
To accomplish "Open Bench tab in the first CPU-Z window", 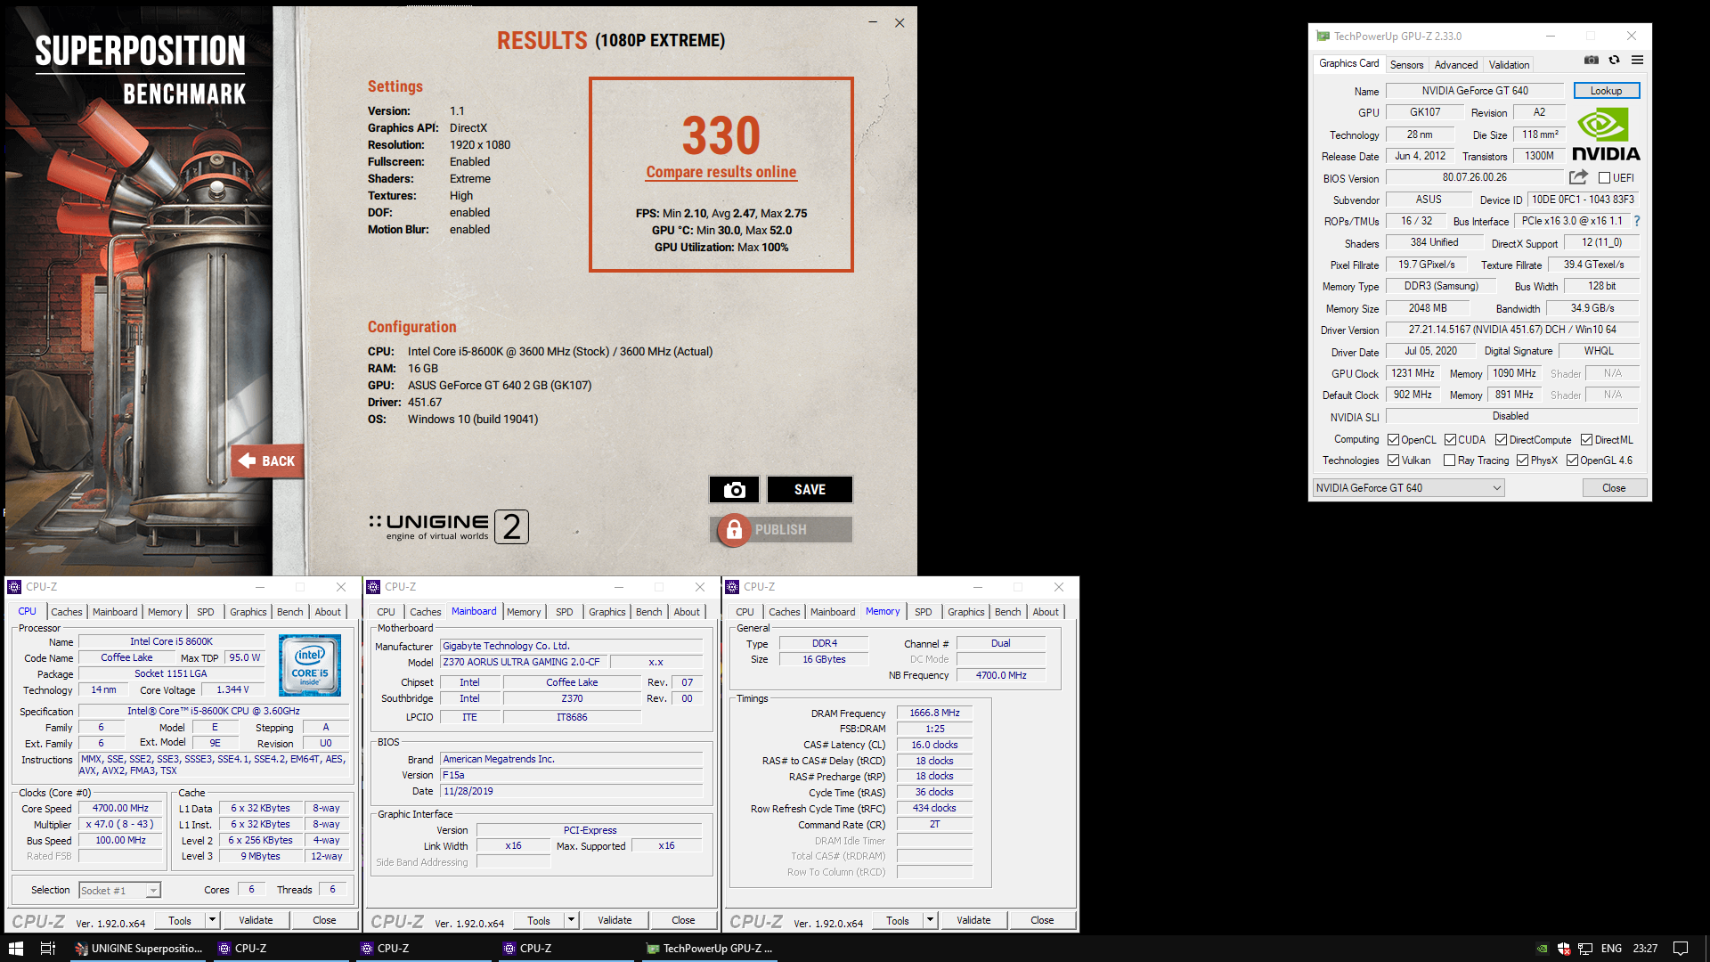I will click(289, 612).
